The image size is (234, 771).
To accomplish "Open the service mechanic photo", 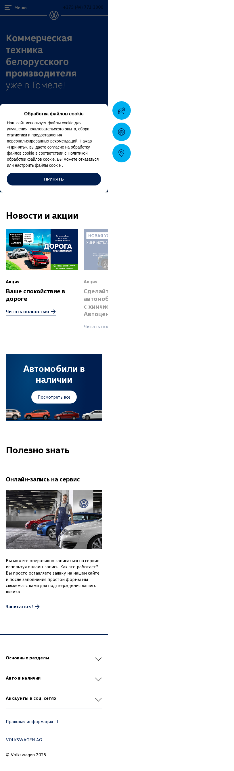I will [x=54, y=519].
